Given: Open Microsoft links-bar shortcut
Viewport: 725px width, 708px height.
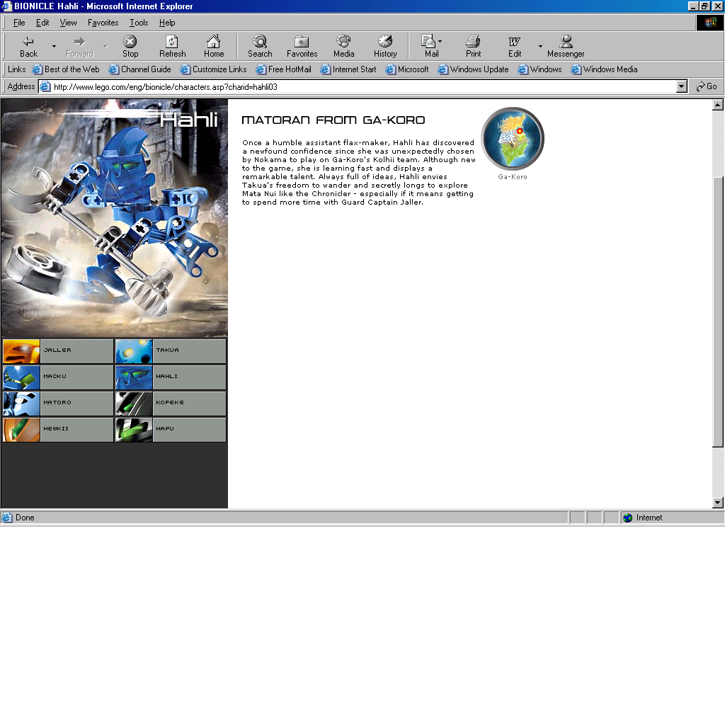Looking at the screenshot, I should (407, 69).
